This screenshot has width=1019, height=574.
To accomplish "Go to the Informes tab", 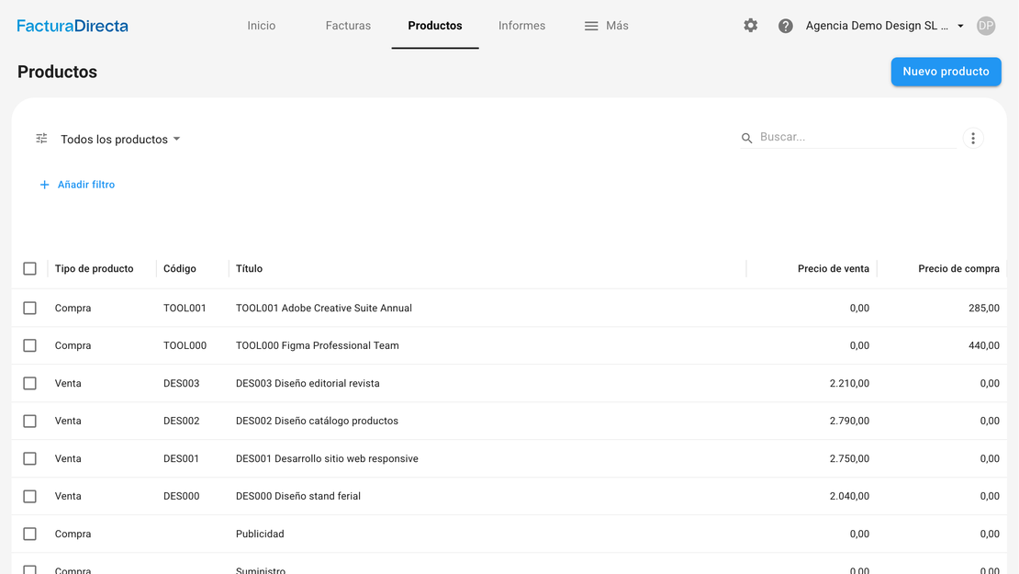I will [521, 26].
